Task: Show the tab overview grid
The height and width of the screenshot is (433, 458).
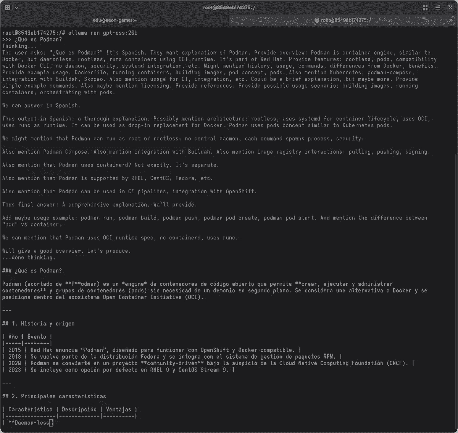Action: coord(425,8)
